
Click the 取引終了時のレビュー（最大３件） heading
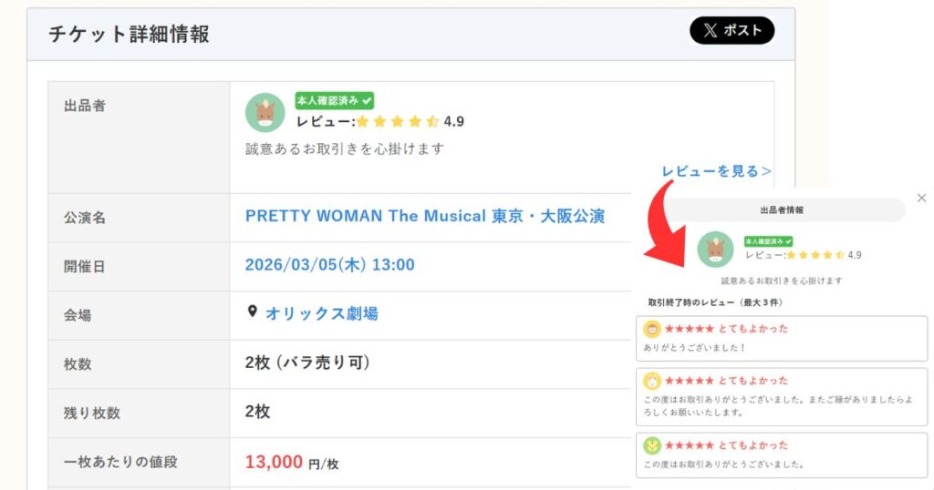point(715,302)
